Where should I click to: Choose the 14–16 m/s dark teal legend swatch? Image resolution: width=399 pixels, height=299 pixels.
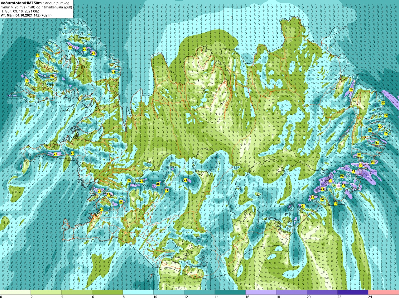(x=230, y=292)
